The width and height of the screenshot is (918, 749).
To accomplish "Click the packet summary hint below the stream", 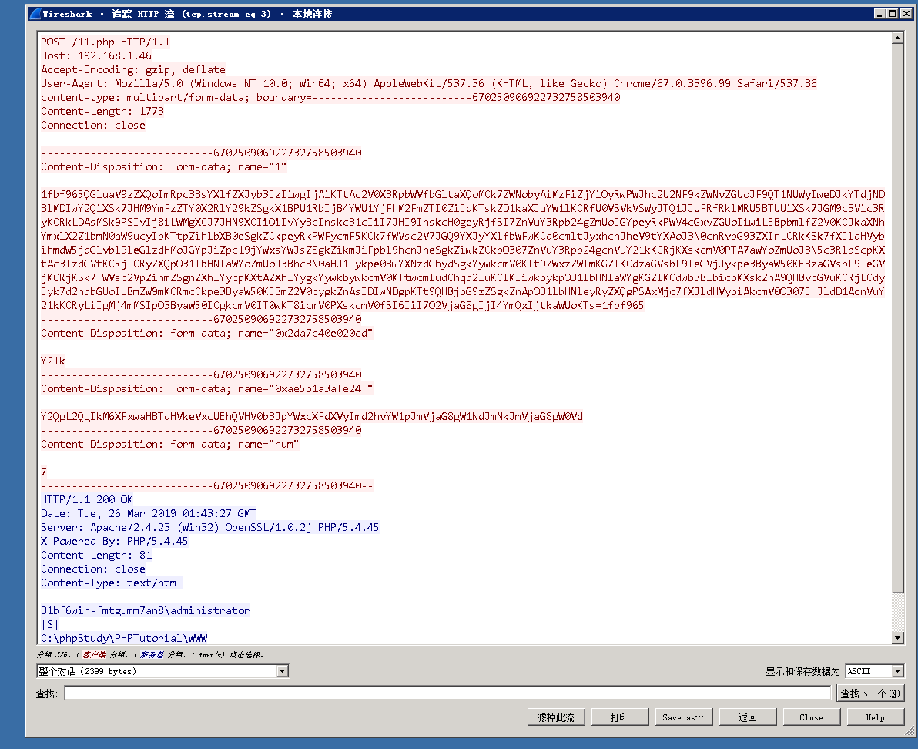I will point(150,654).
